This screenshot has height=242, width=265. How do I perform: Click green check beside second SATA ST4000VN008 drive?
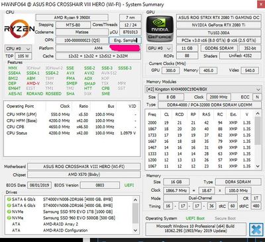9,206
